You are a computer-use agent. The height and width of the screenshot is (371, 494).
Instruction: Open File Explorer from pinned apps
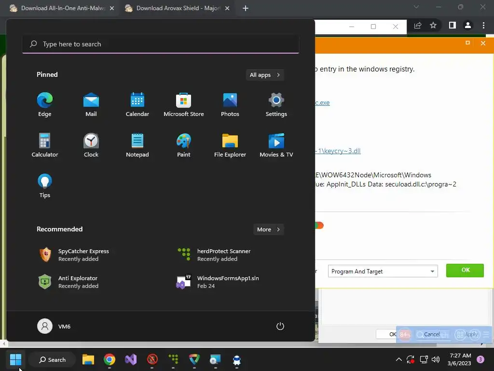point(230,145)
